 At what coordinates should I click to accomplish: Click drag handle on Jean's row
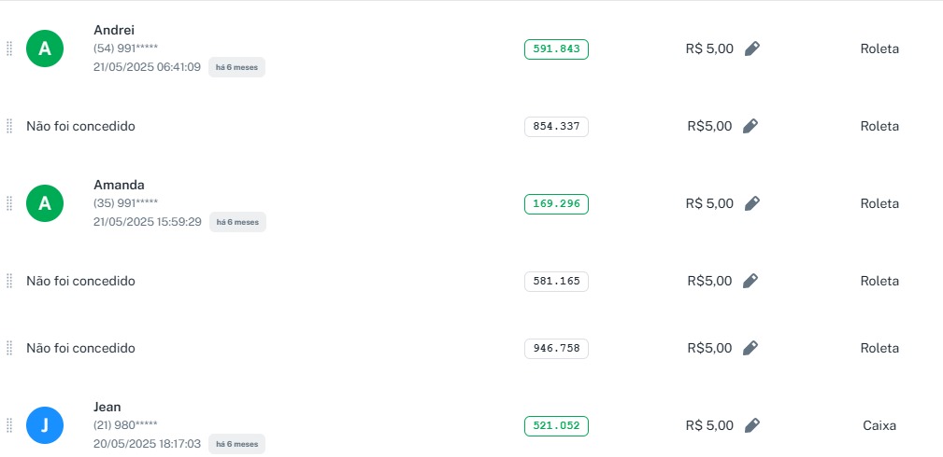click(9, 425)
